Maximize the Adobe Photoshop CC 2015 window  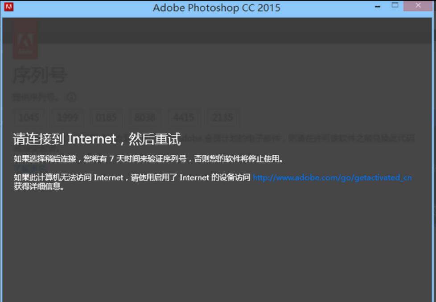pyautogui.click(x=395, y=5)
